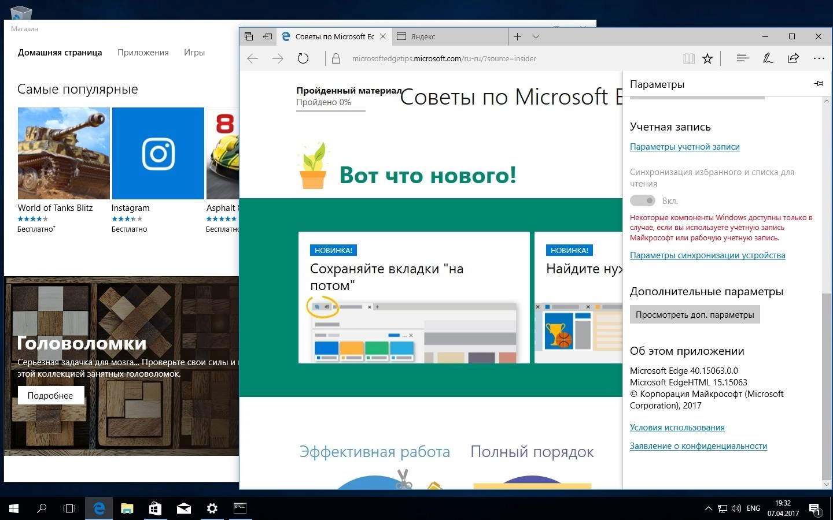Open World of Tanks Blitz tile in Store

pos(64,170)
